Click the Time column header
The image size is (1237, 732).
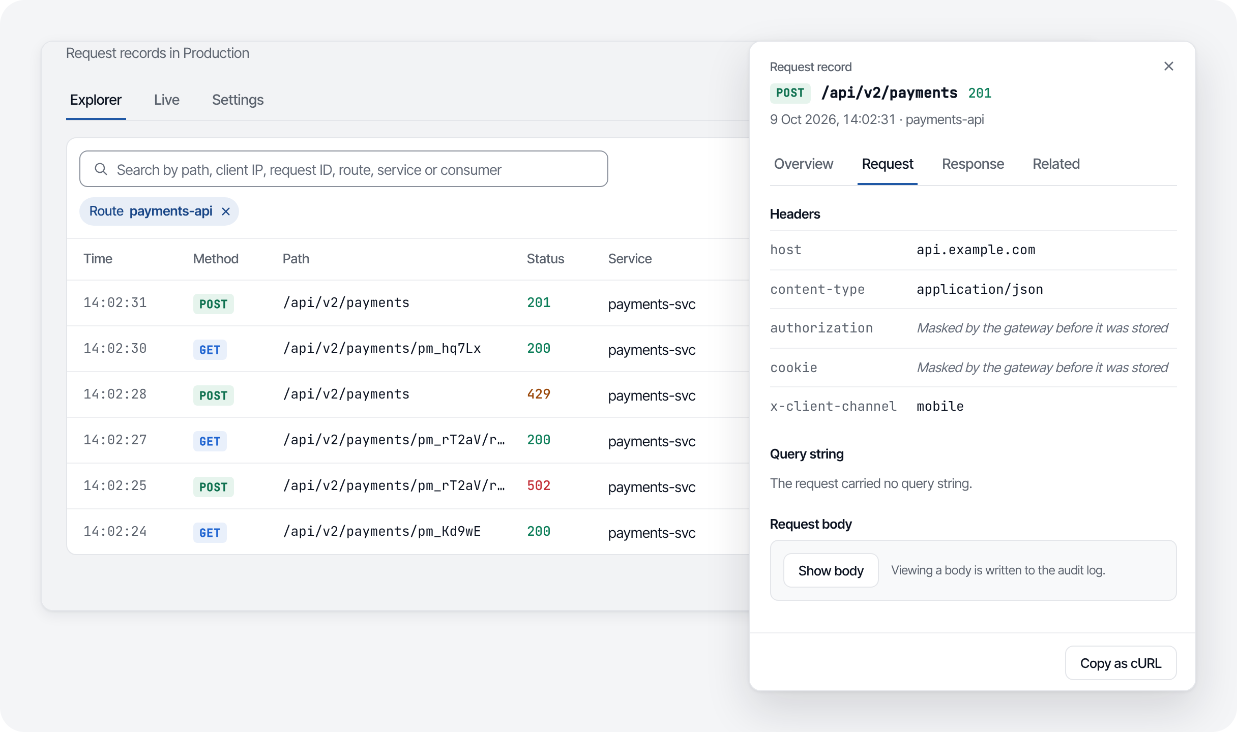(x=98, y=259)
